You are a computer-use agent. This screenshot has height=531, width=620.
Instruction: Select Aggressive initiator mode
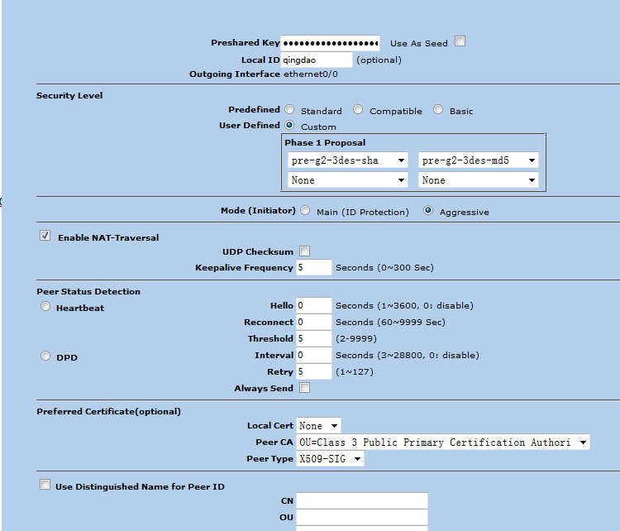pyautogui.click(x=428, y=210)
